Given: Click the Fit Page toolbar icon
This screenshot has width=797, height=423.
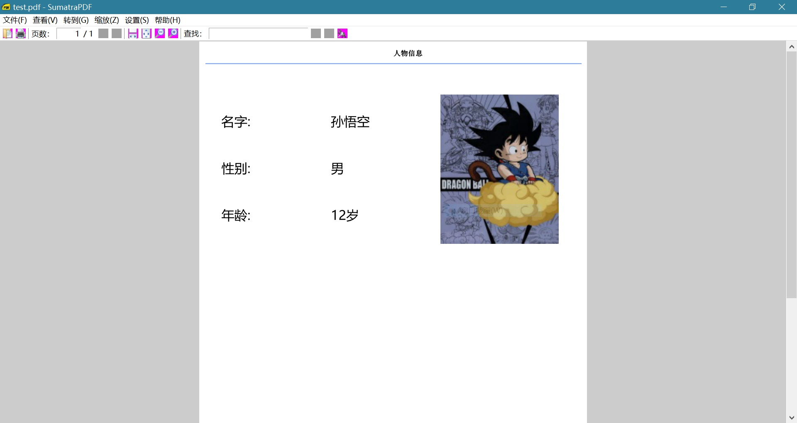Looking at the screenshot, I should (x=146, y=34).
